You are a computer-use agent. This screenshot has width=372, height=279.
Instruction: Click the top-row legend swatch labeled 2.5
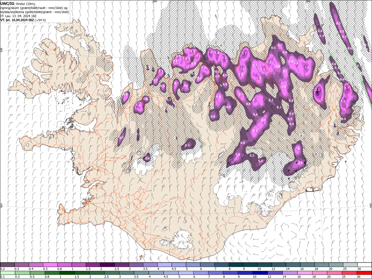point(121,265)
